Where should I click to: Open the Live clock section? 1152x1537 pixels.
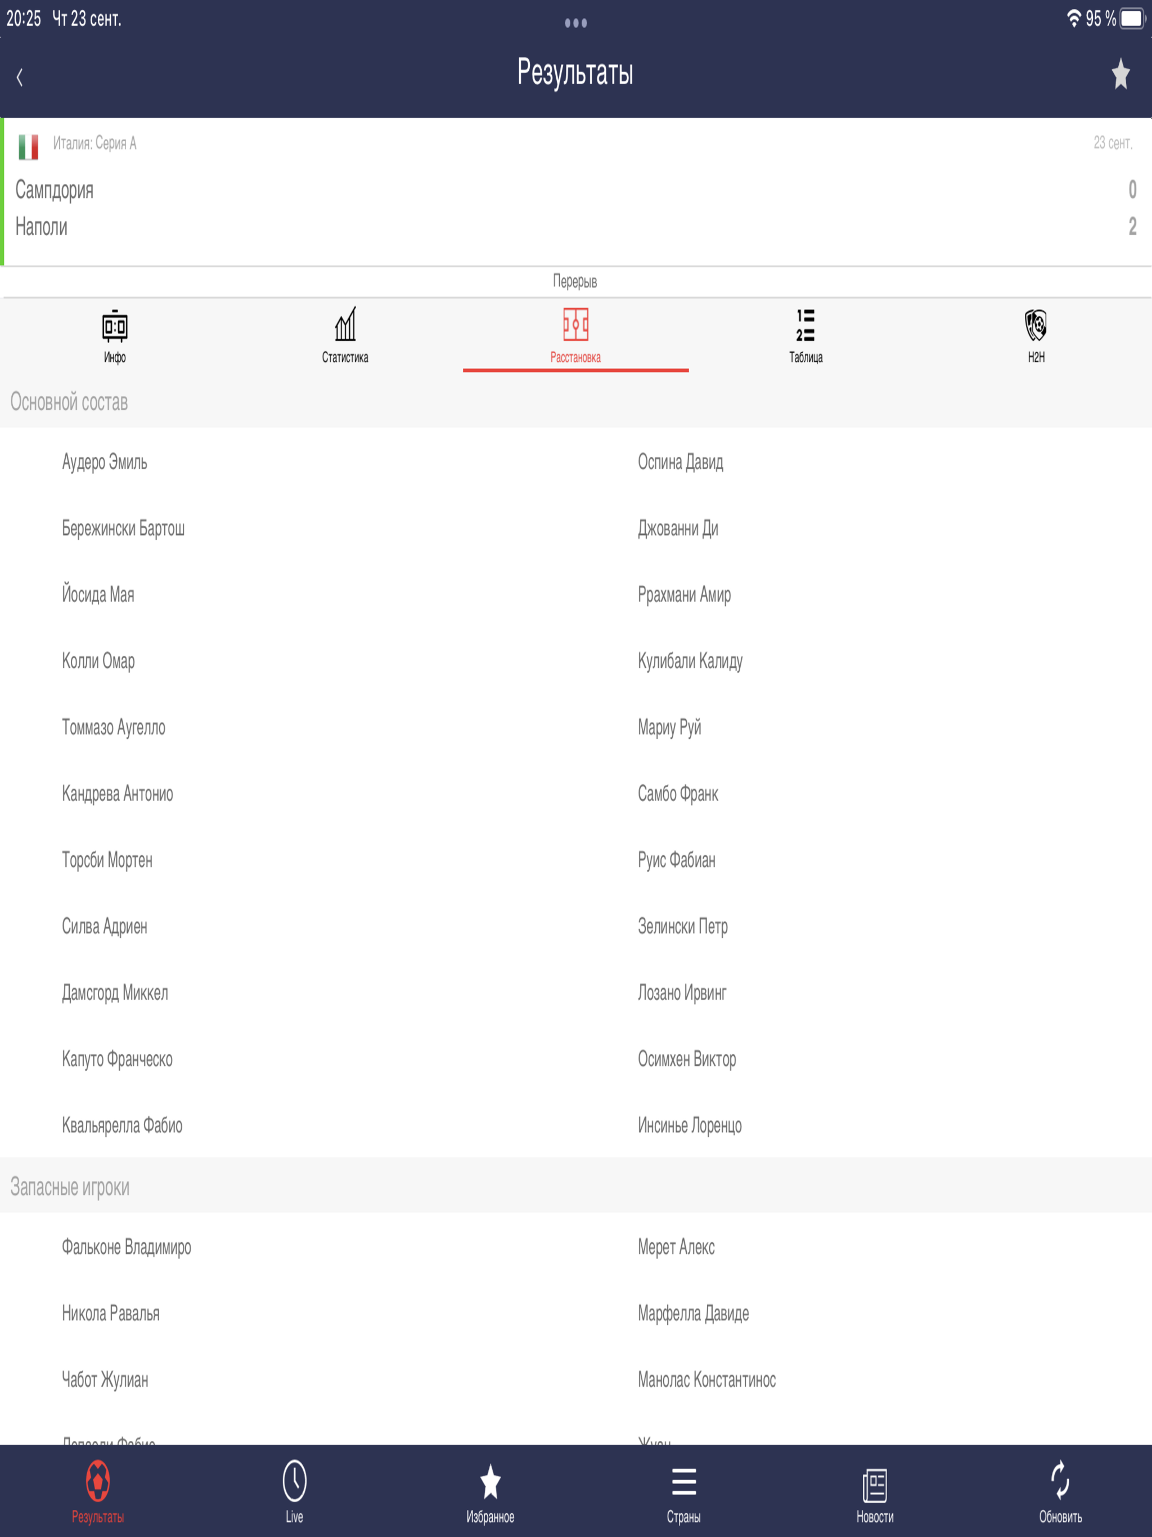coord(294,1491)
